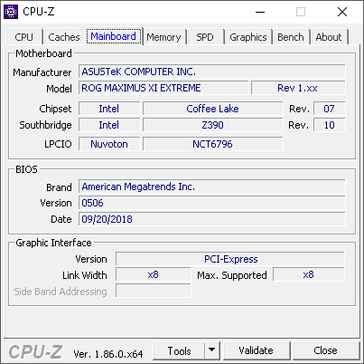Open the Caches tab

(x=64, y=37)
